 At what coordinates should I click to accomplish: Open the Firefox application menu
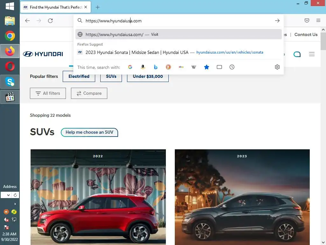318,20
